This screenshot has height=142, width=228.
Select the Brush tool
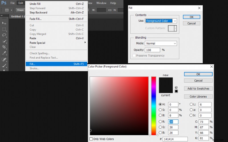(4, 66)
